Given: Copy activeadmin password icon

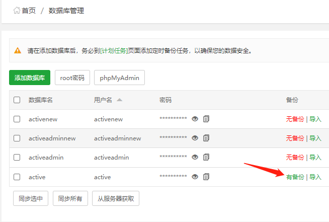Looking at the screenshot, I should [206, 158].
